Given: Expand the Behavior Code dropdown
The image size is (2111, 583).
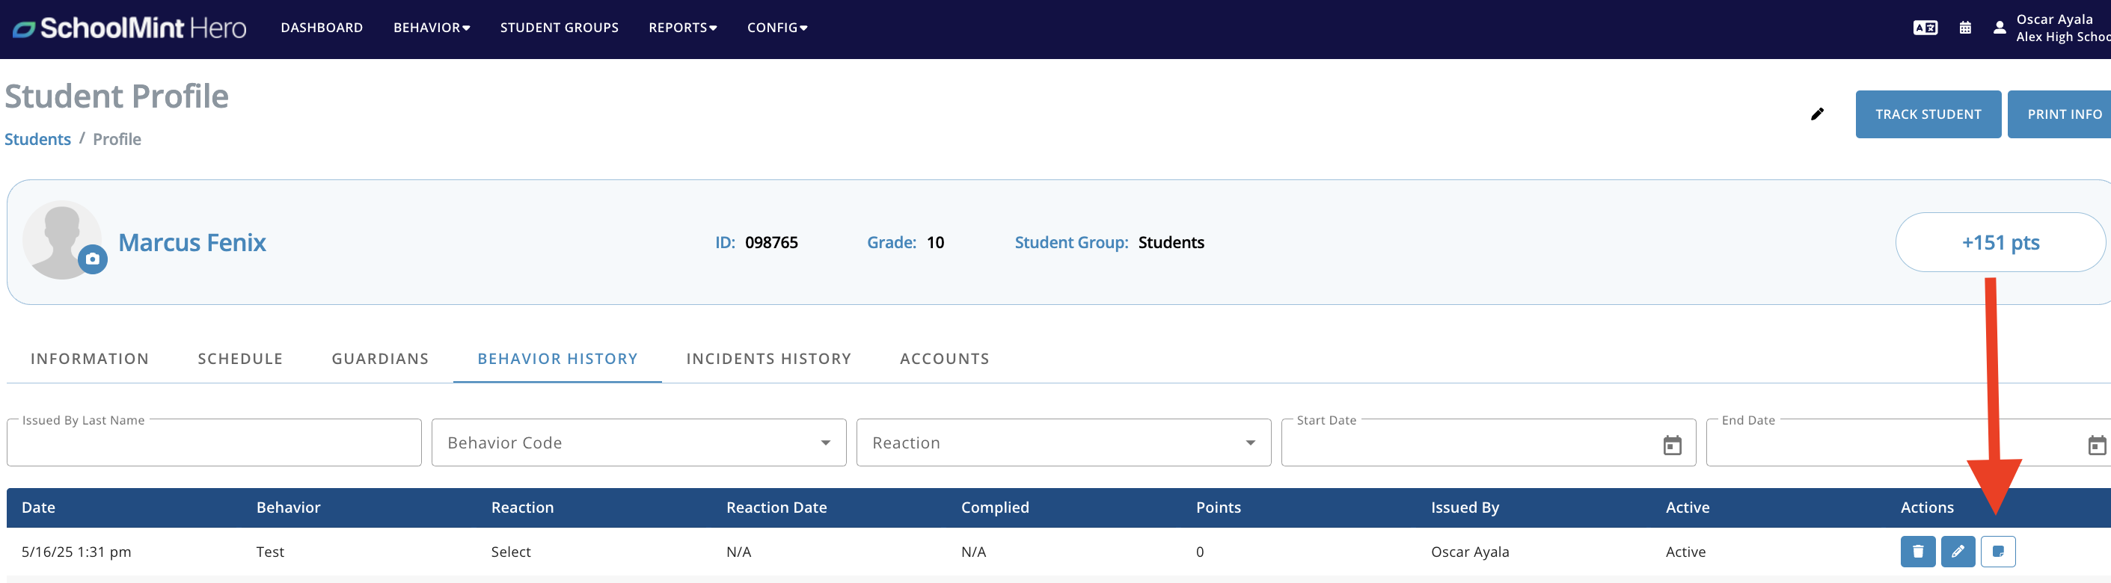Looking at the screenshot, I should point(638,442).
